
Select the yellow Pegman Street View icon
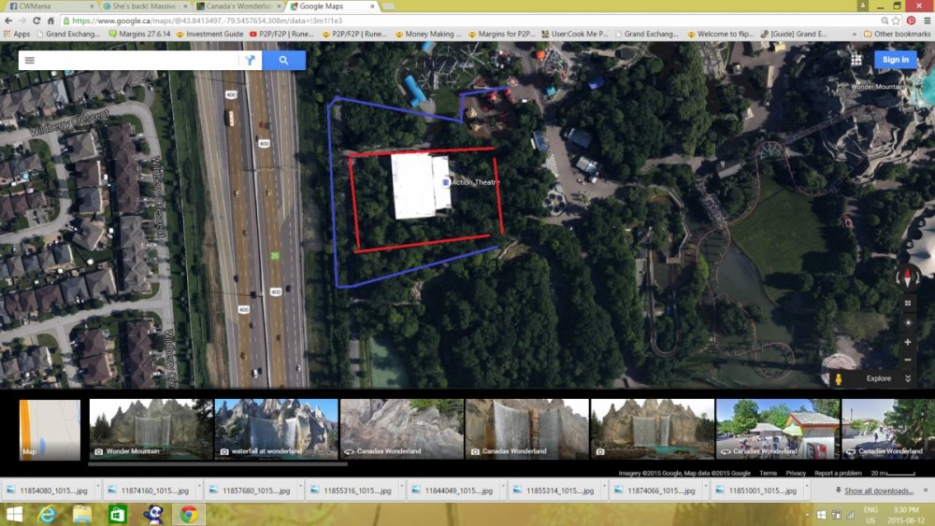tap(838, 378)
